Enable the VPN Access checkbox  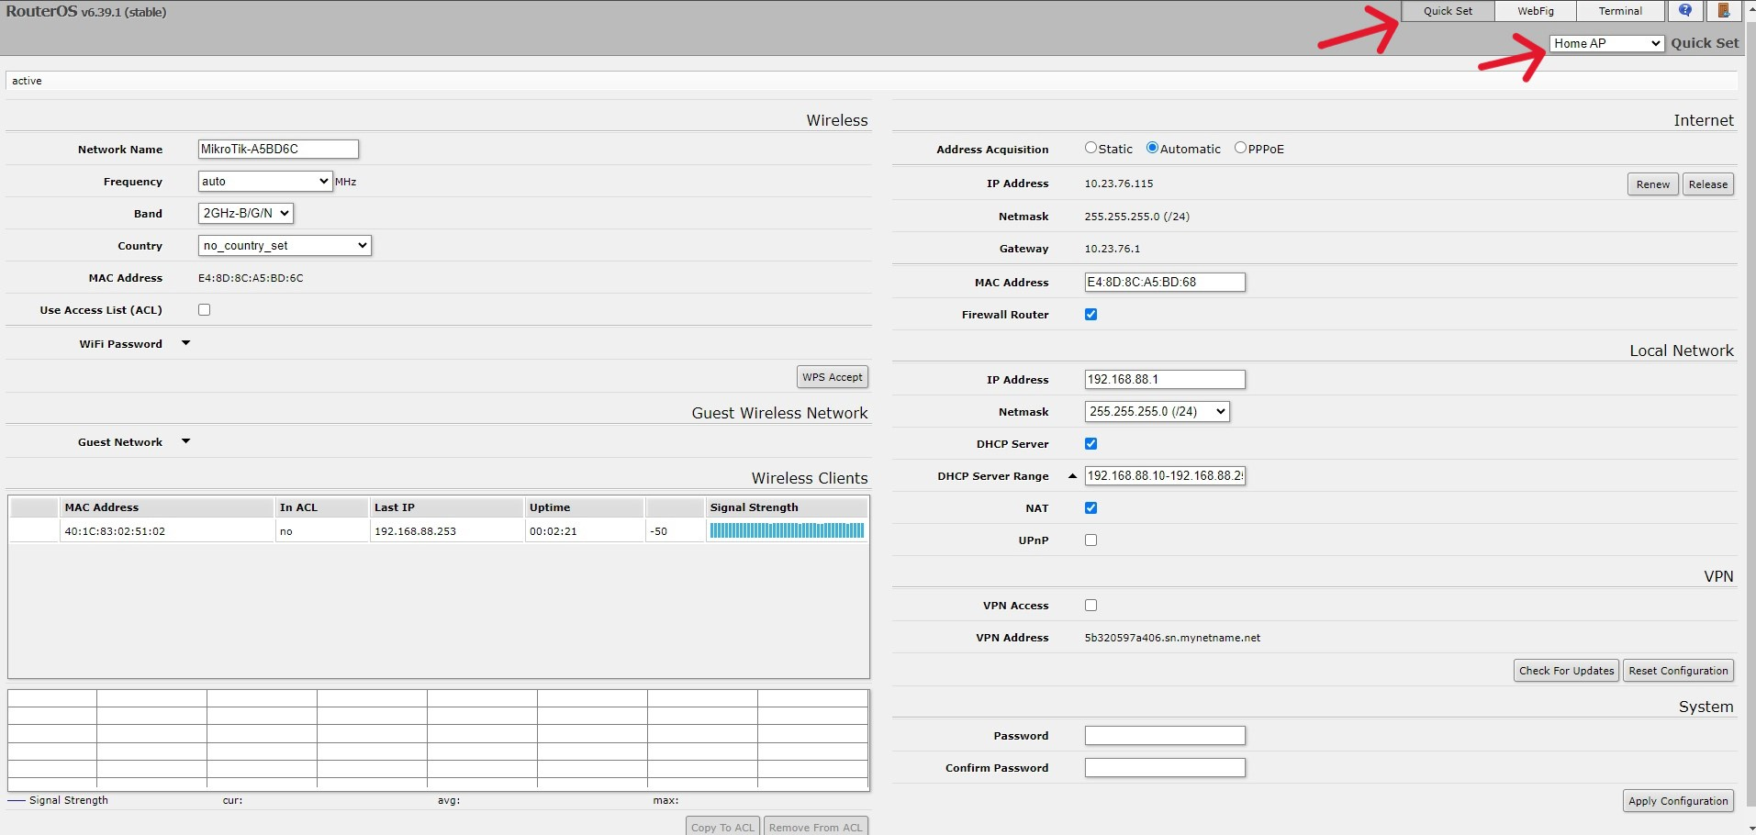coord(1091,606)
